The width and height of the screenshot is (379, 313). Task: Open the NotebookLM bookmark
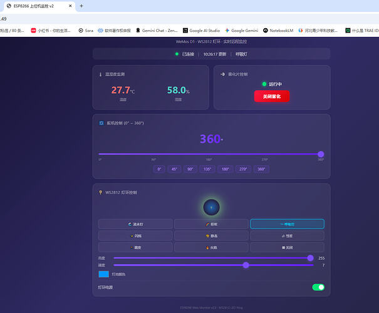(278, 31)
